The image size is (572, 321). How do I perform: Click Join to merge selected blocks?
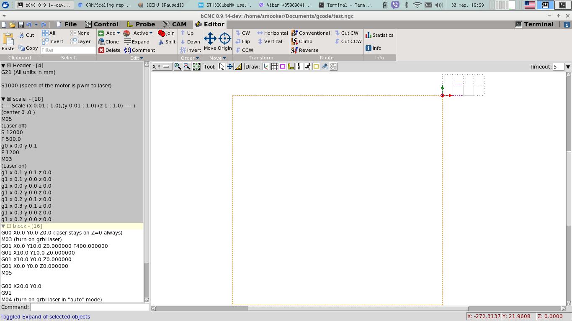click(x=167, y=33)
